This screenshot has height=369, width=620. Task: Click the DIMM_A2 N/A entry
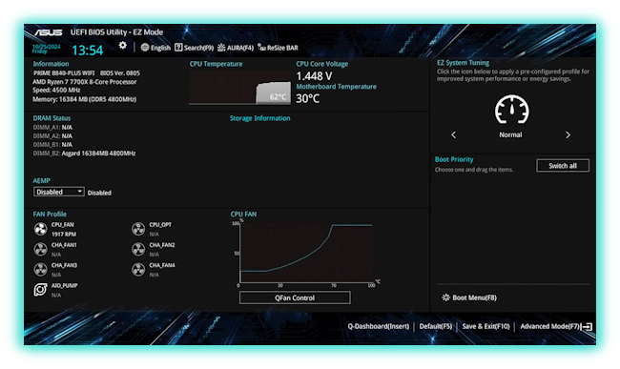pyautogui.click(x=52, y=136)
